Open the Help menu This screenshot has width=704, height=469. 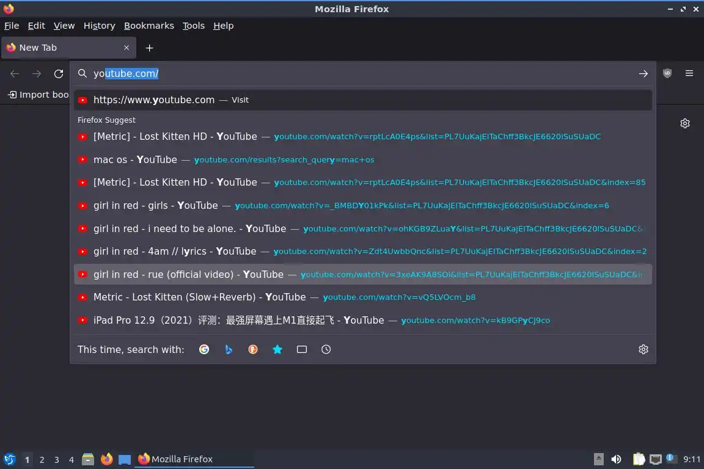point(223,26)
